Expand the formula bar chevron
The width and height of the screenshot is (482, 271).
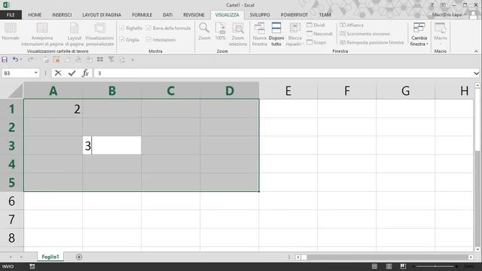476,73
